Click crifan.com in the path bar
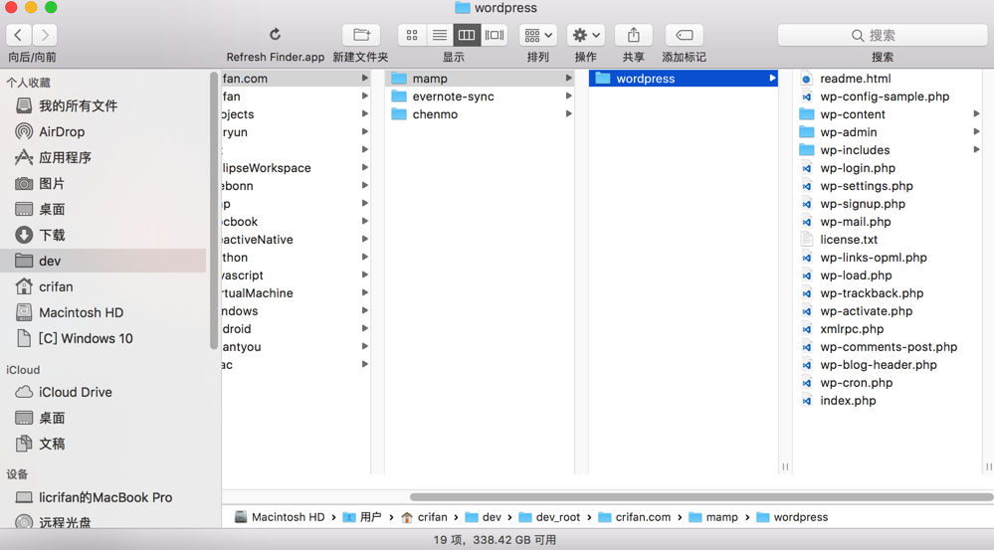Viewport: 994px width, 550px height. (635, 517)
